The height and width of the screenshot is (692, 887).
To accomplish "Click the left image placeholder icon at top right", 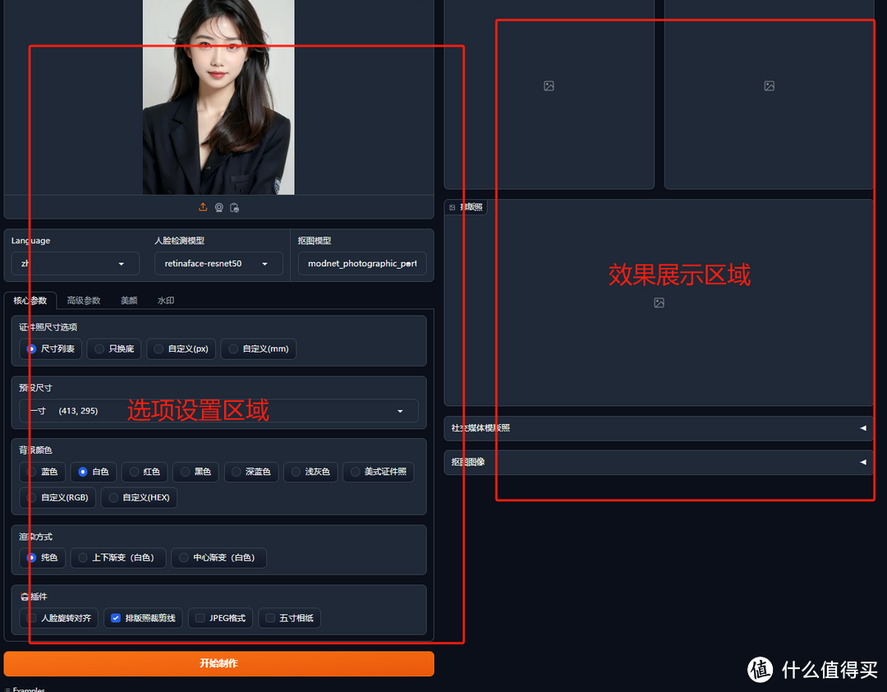I will click(549, 85).
